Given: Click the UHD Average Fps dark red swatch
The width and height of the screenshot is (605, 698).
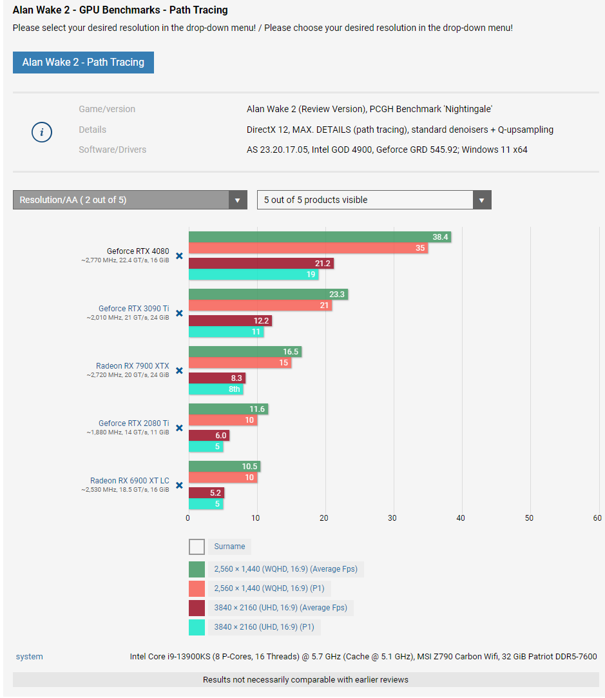Looking at the screenshot, I should [197, 608].
